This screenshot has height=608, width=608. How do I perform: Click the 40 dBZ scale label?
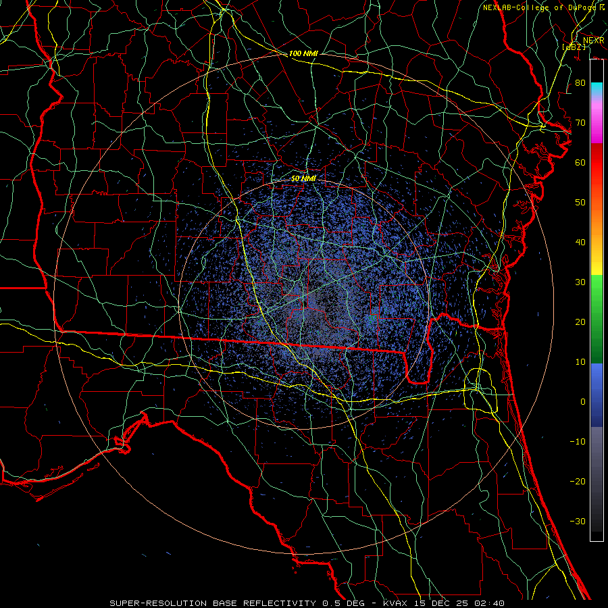point(580,242)
